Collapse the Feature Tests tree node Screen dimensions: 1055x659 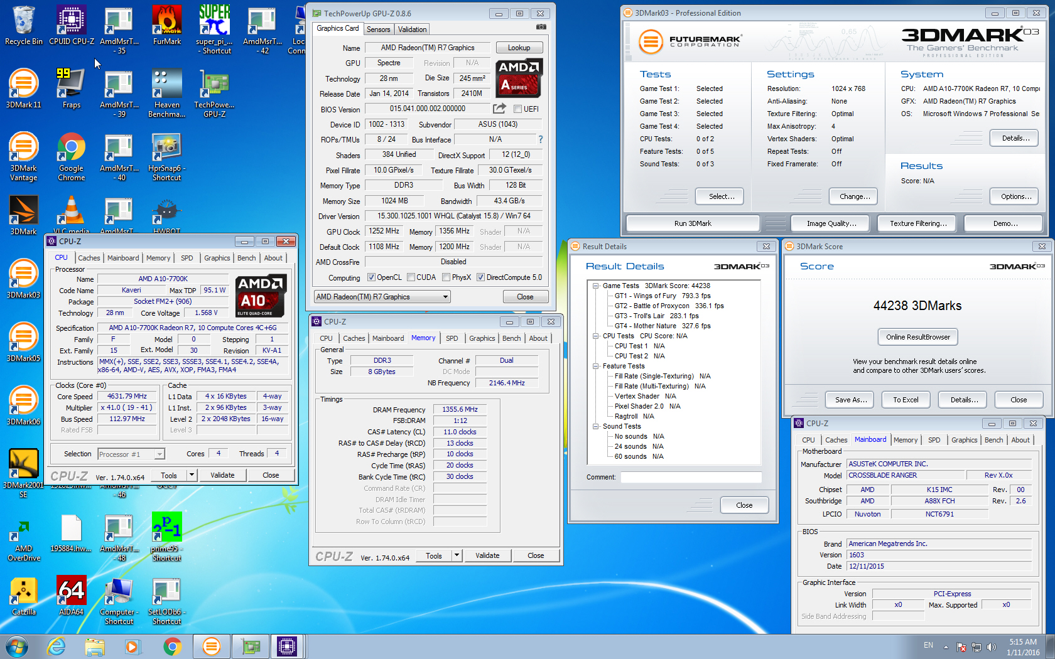click(595, 366)
